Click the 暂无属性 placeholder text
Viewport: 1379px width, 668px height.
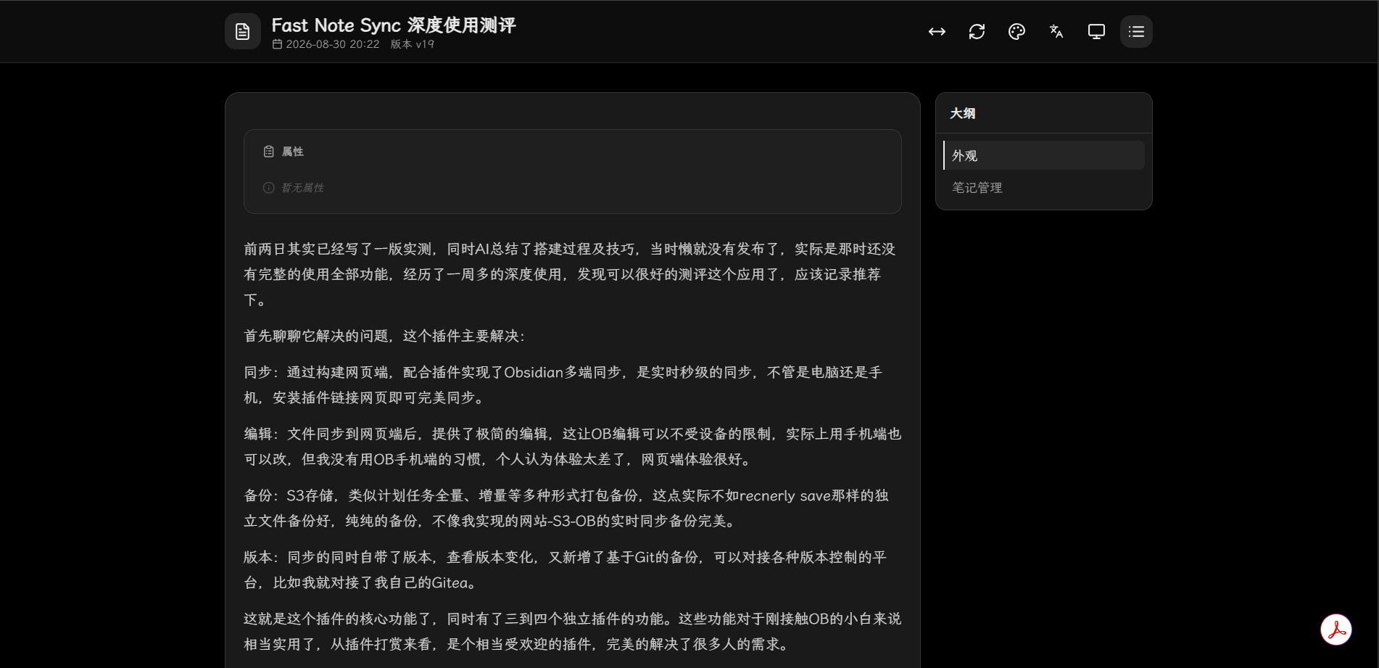pyautogui.click(x=303, y=188)
